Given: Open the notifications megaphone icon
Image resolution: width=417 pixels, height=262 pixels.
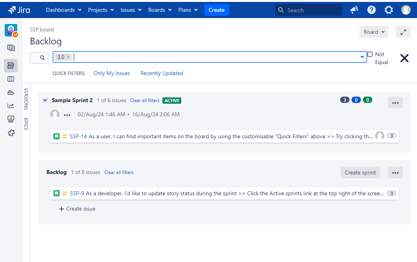Looking at the screenshot, I should coord(354,10).
